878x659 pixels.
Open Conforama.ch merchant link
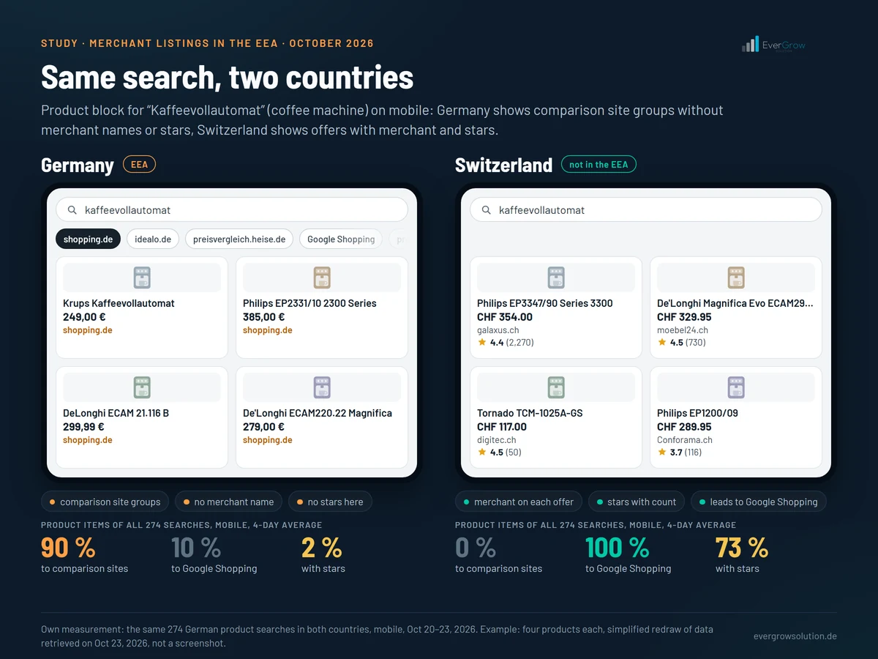(685, 440)
